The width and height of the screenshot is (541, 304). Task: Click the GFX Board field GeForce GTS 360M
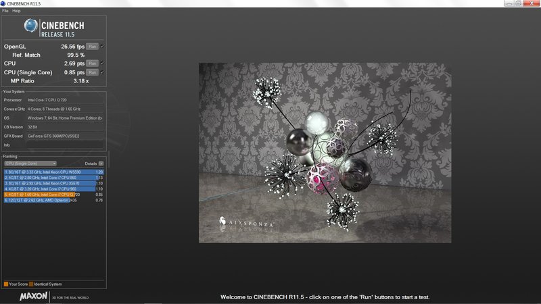pos(65,136)
